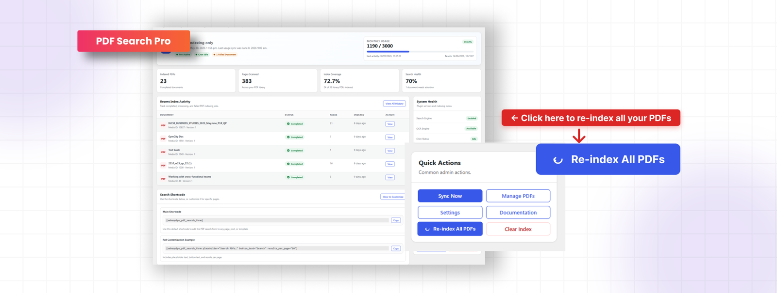View Working with cross-functional teams document

click(x=390, y=177)
